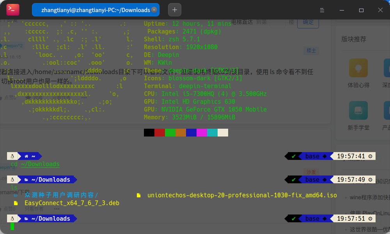Click the penguin icon on the 19:57:49 prompt
This screenshot has width=390, height=234.
[x=12, y=179]
